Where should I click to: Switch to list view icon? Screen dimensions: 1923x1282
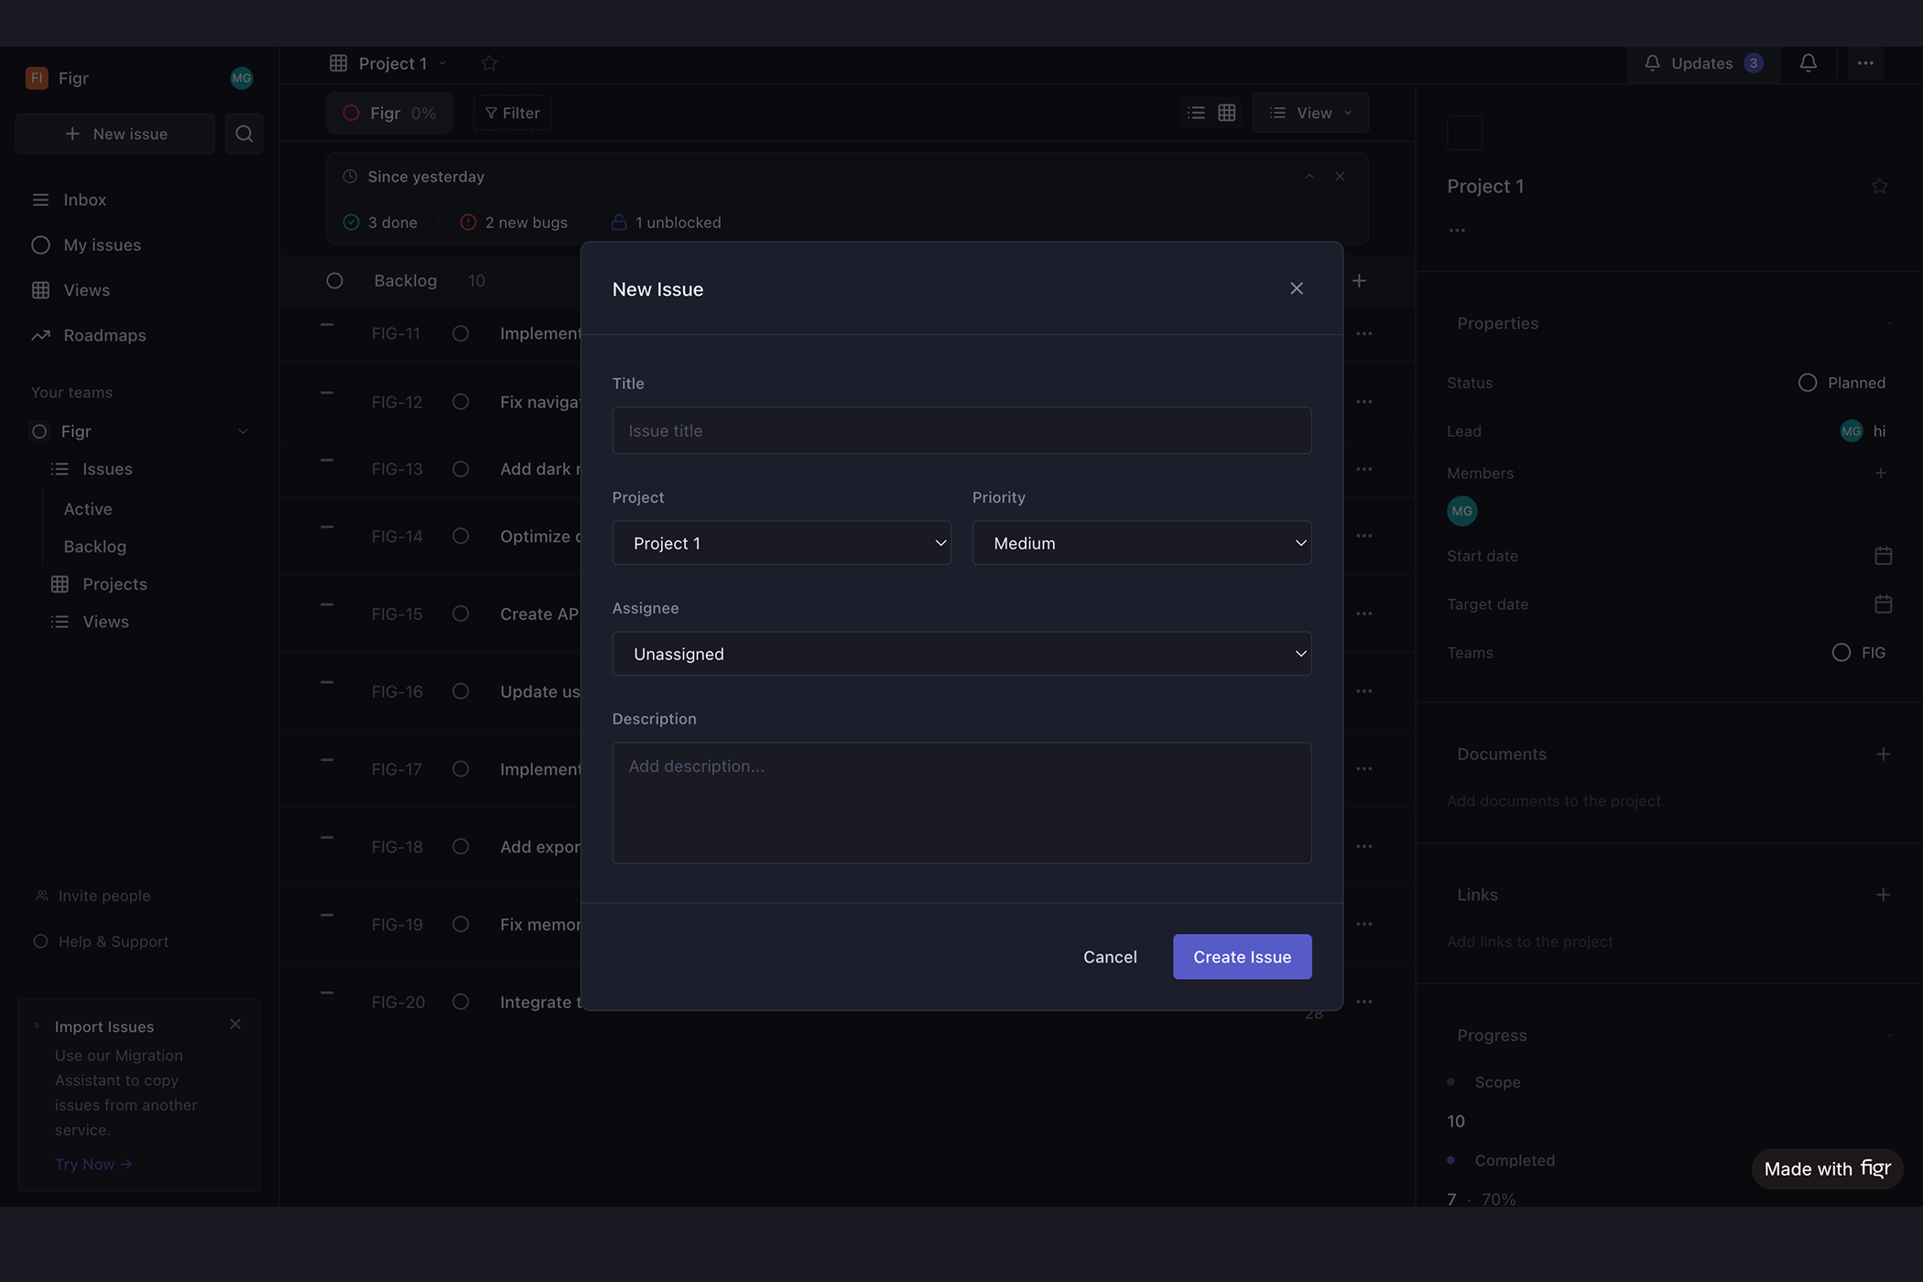coord(1196,113)
